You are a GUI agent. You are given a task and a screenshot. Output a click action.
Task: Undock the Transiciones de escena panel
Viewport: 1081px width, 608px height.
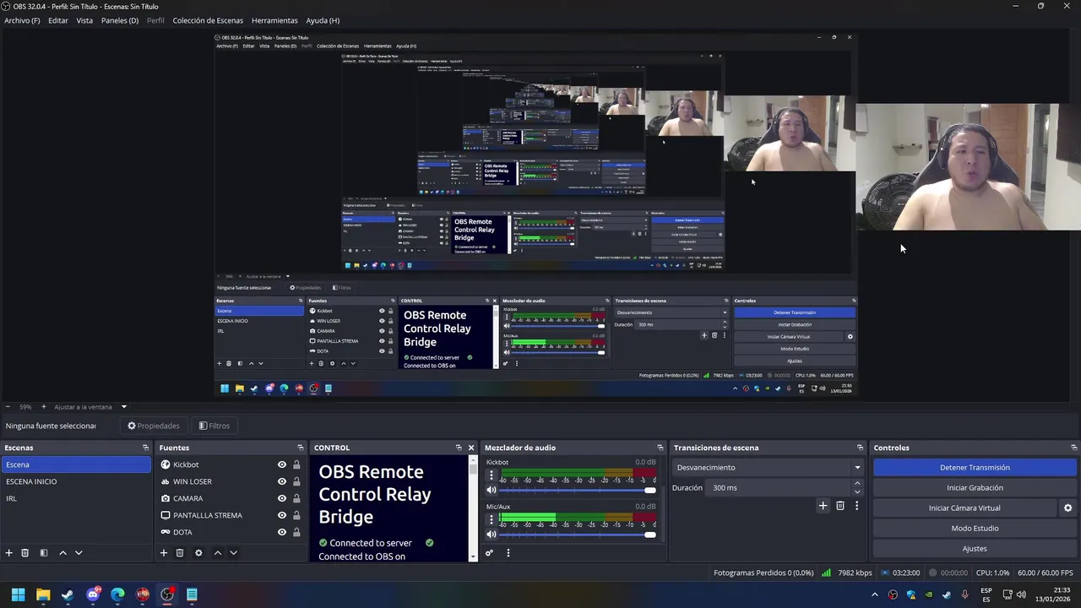tap(860, 448)
